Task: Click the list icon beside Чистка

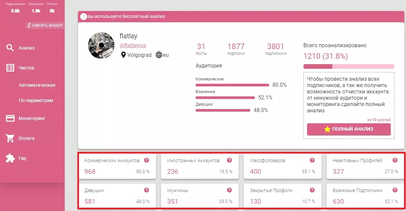Action: click(10, 68)
